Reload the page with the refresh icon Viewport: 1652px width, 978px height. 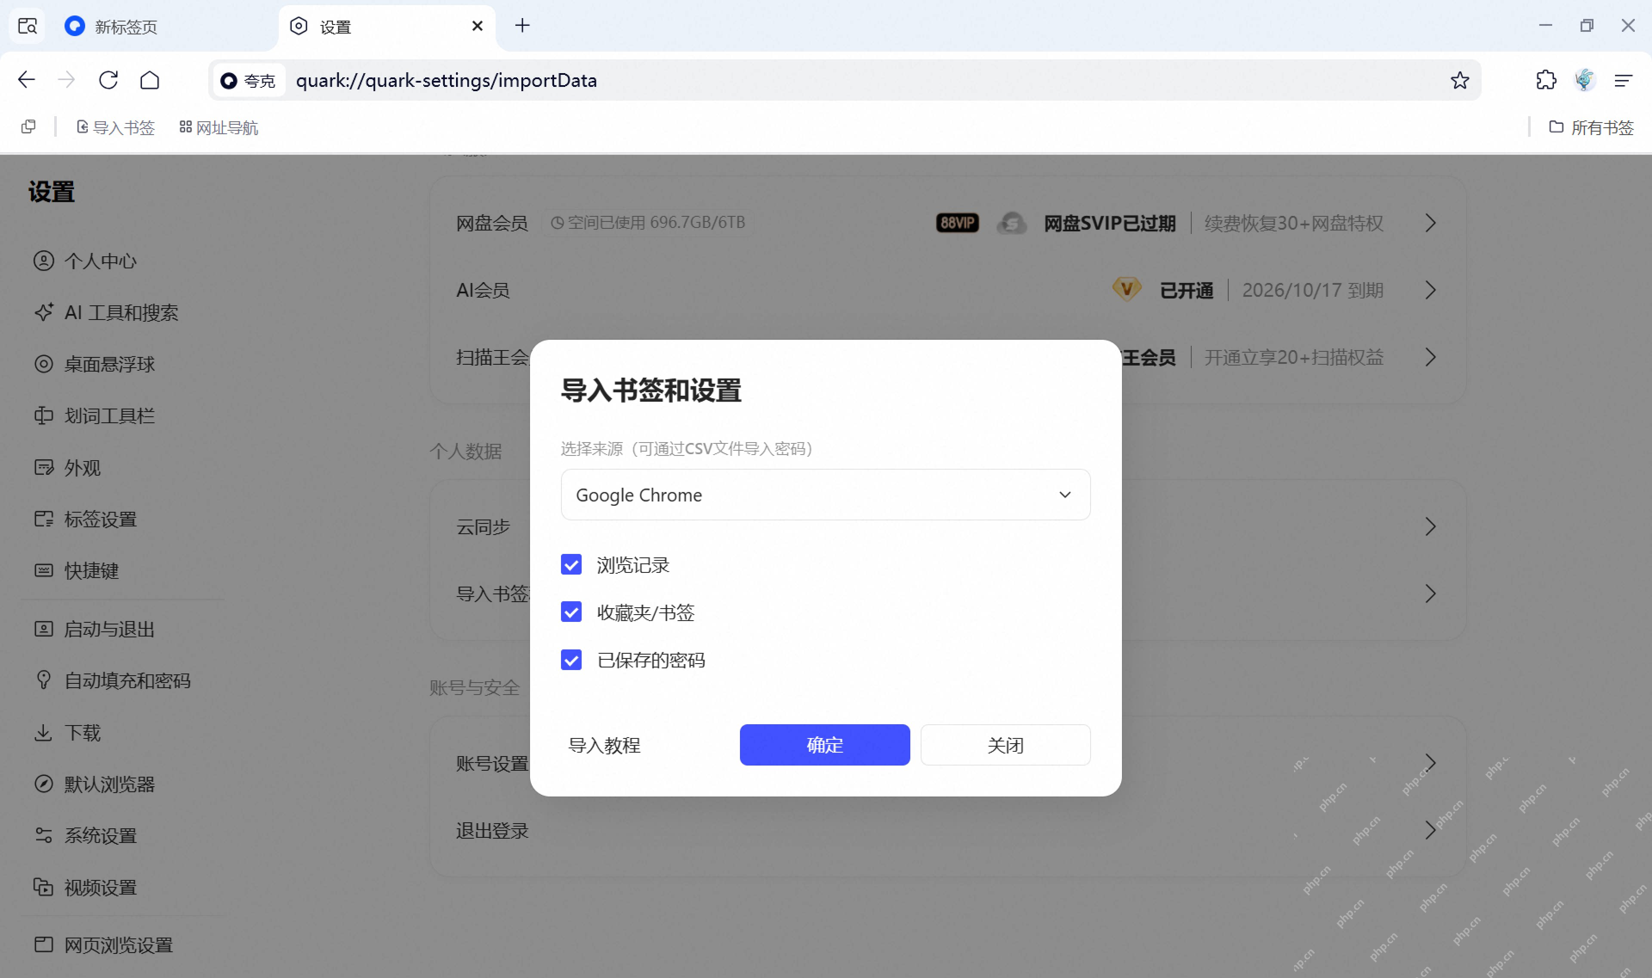(x=108, y=80)
